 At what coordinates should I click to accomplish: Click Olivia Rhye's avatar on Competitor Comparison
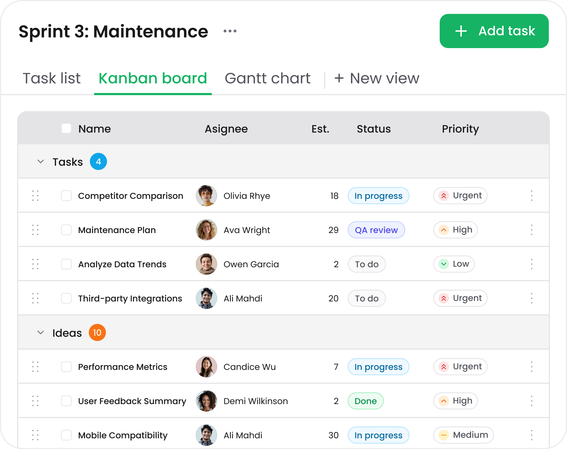coord(206,196)
